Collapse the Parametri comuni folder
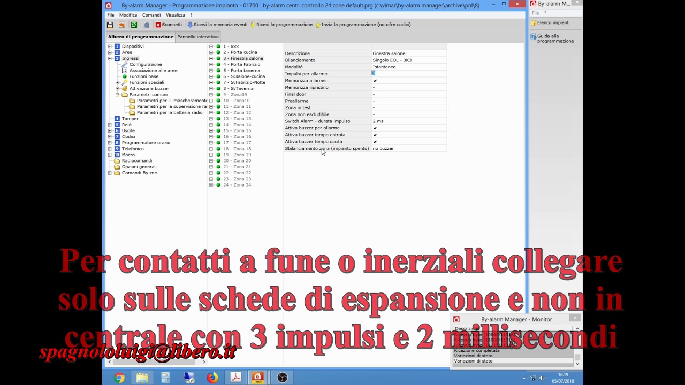 (117, 95)
